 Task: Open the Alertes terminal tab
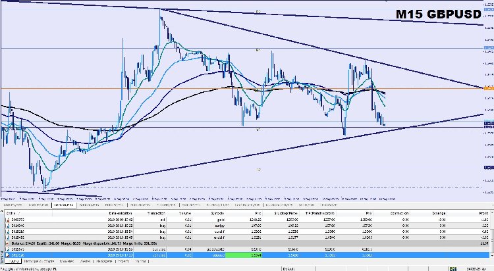click(85, 261)
